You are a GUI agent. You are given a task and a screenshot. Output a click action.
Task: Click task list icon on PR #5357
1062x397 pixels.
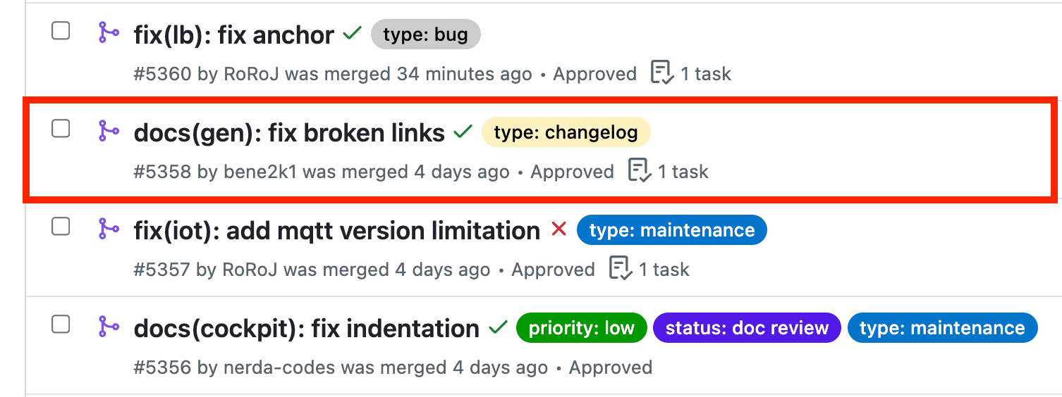(x=620, y=269)
